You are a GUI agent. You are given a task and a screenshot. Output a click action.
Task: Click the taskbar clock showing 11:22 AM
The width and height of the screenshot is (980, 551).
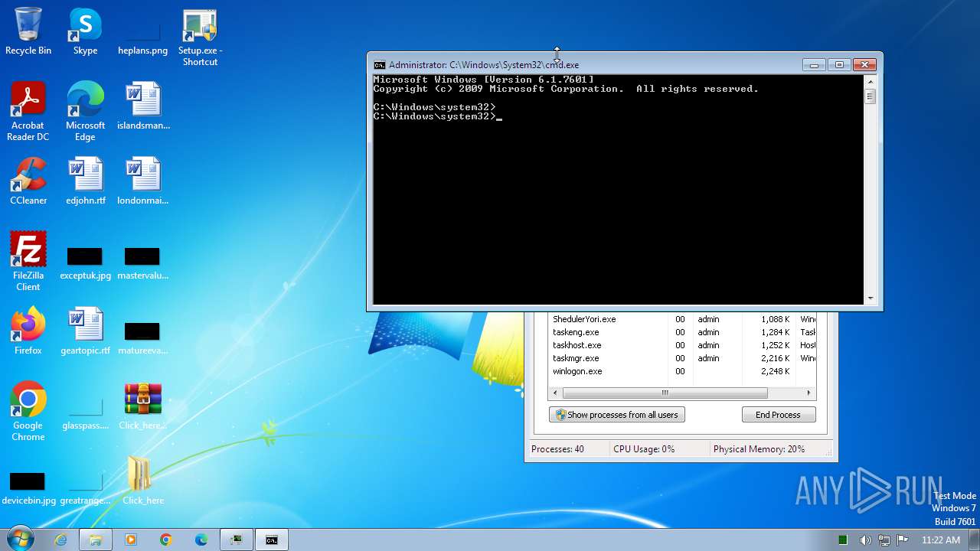(941, 540)
